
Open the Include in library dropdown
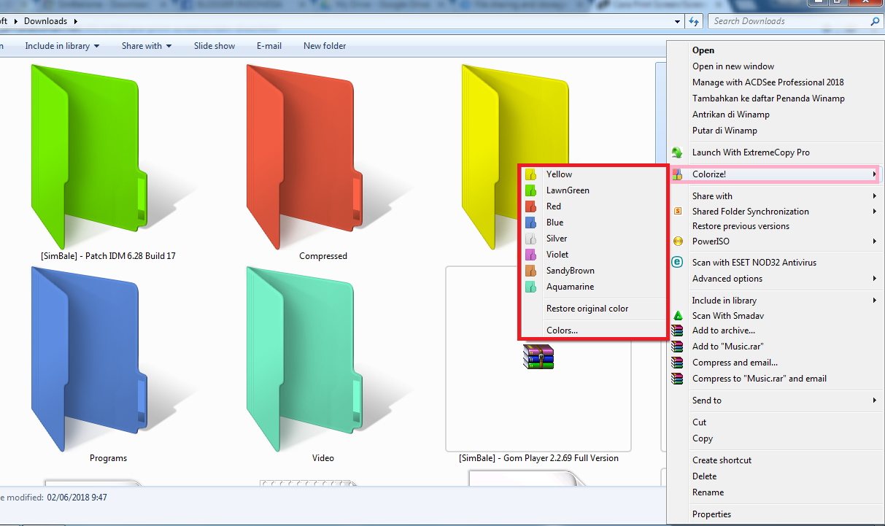[58, 45]
